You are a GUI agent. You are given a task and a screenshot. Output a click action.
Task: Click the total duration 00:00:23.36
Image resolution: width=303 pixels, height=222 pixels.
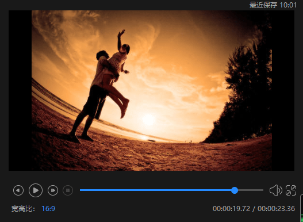(277, 209)
